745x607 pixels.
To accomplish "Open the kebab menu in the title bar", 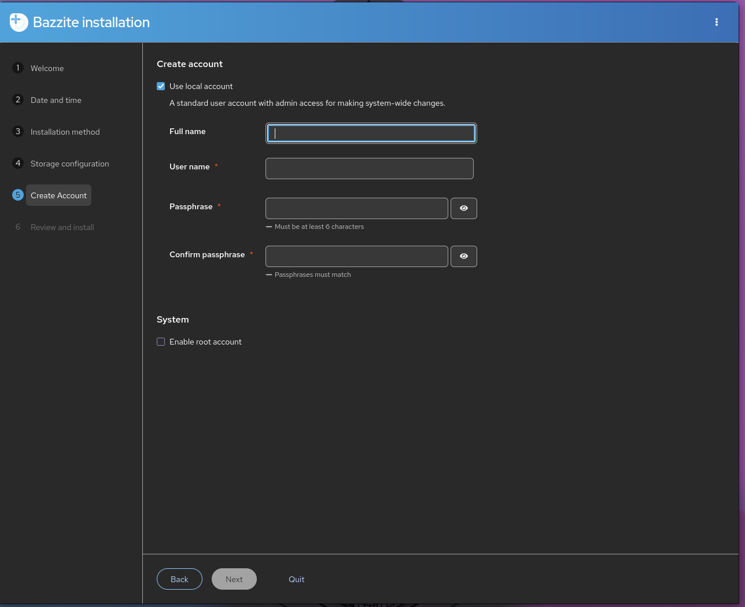I will pyautogui.click(x=717, y=22).
